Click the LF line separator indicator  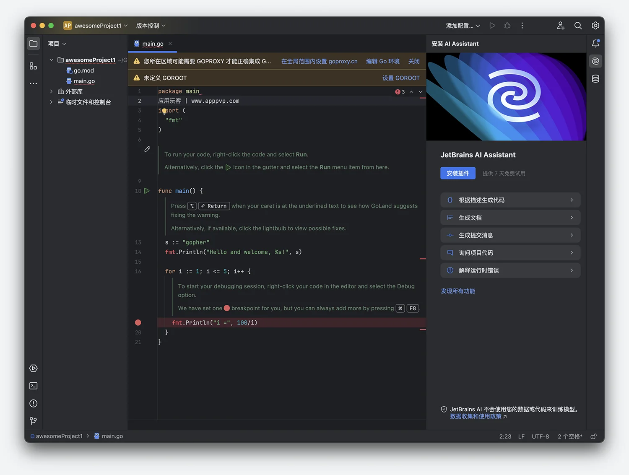[521, 436]
